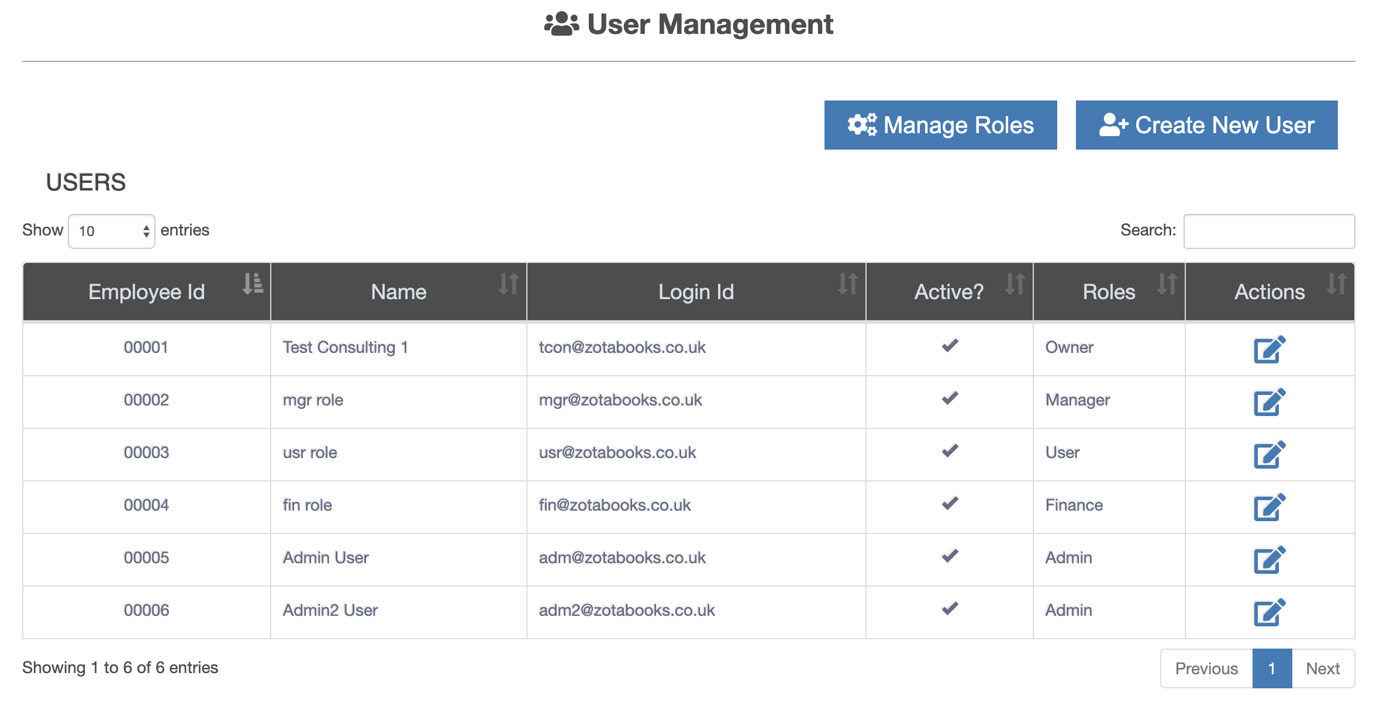This screenshot has height=707, width=1373.
Task: Click edit icon for Admin User 00005
Action: [1269, 560]
